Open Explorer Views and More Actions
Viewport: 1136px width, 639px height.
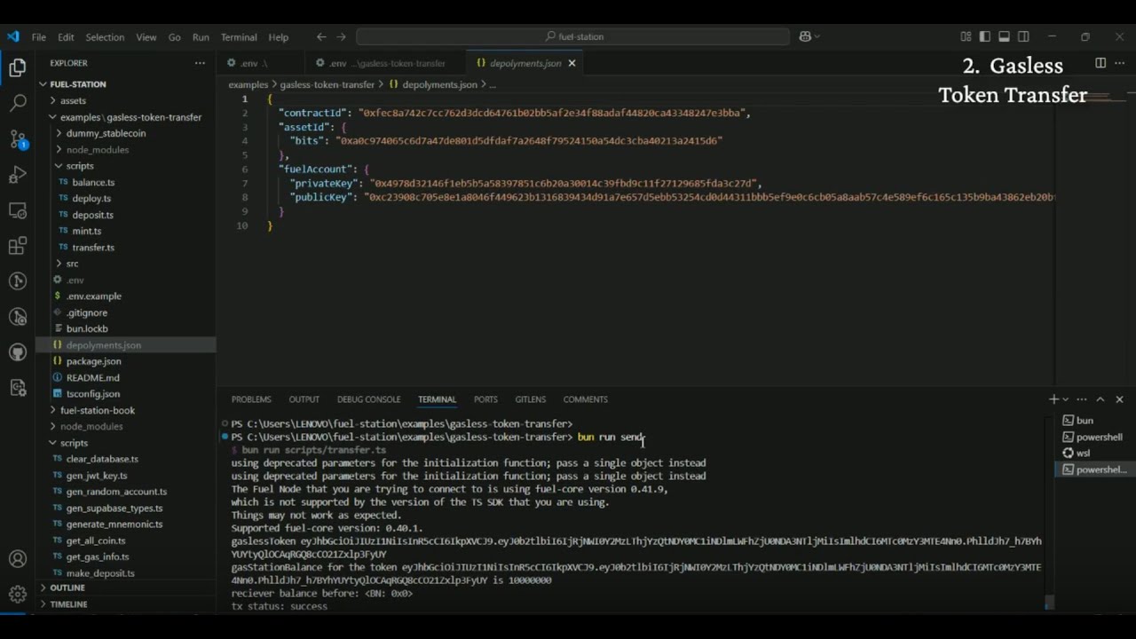(x=200, y=63)
